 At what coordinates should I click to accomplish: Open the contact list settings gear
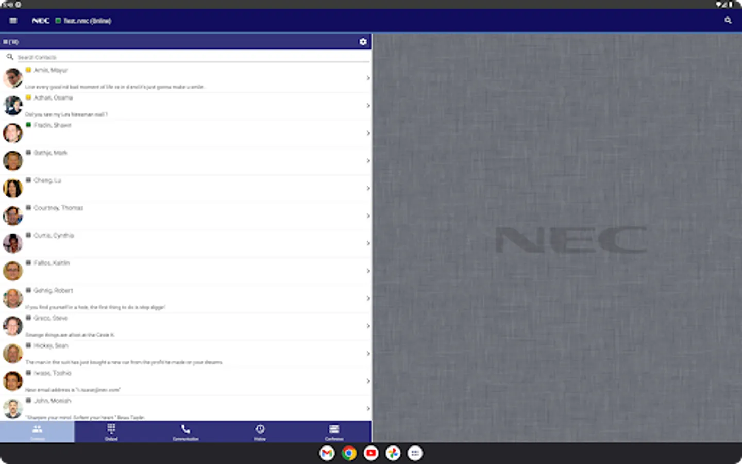point(363,42)
